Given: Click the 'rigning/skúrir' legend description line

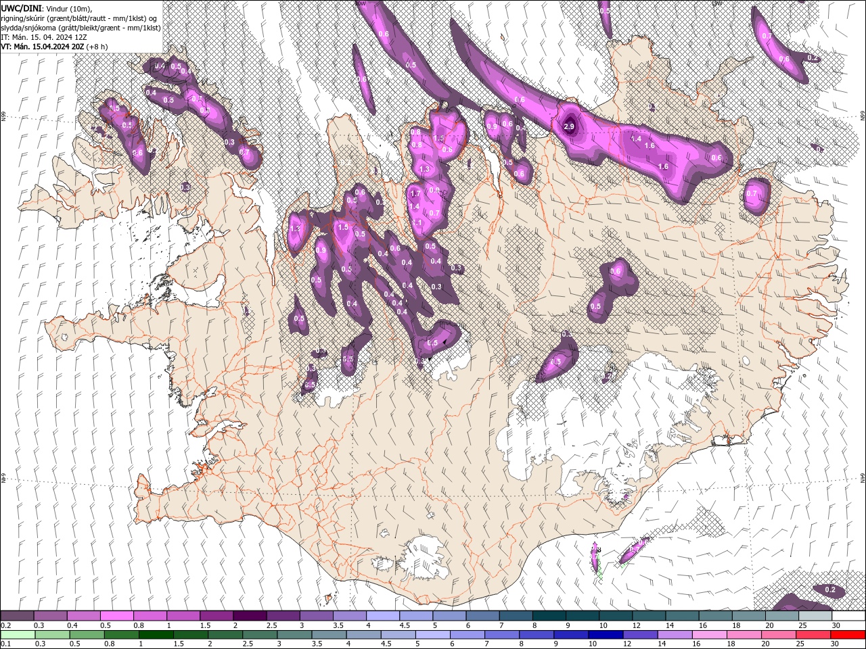Looking at the screenshot, I should (x=80, y=18).
